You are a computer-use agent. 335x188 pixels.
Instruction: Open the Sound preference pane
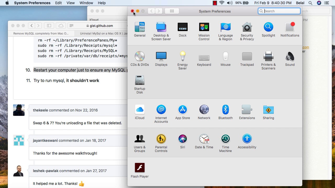click(290, 59)
